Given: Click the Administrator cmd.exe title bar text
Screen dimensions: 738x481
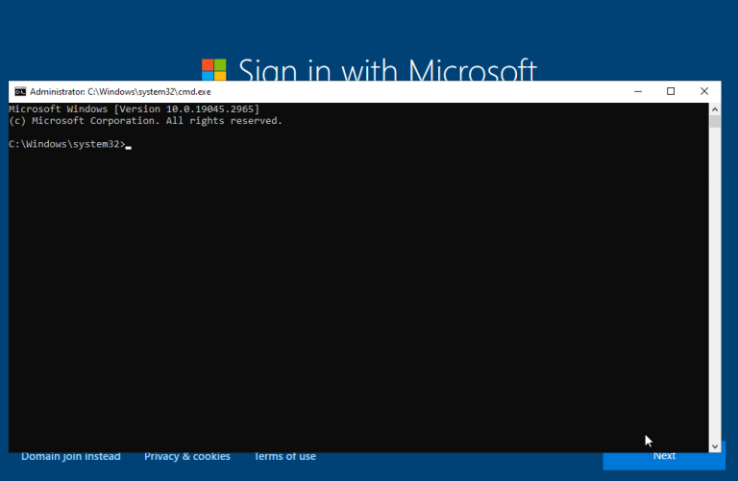Looking at the screenshot, I should (x=120, y=91).
